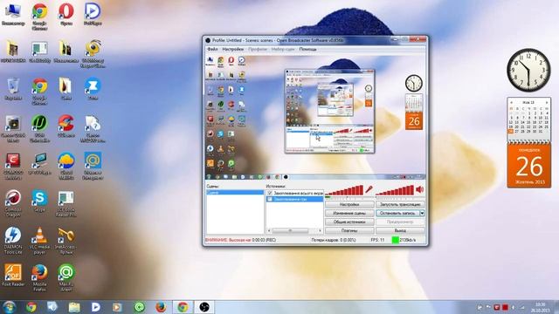Image resolution: width=559 pixels, height=314 pixels.
Task: Open the dropdown arrow beside the stop-recording button
Action: point(422,213)
